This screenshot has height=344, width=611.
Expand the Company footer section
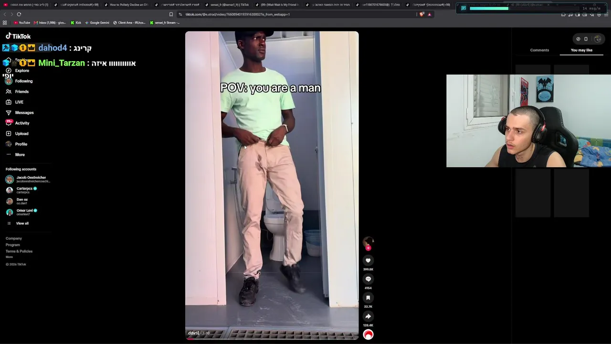[x=14, y=238]
